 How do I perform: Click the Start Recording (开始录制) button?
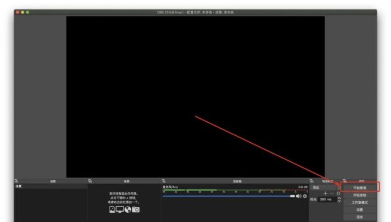[359, 195]
